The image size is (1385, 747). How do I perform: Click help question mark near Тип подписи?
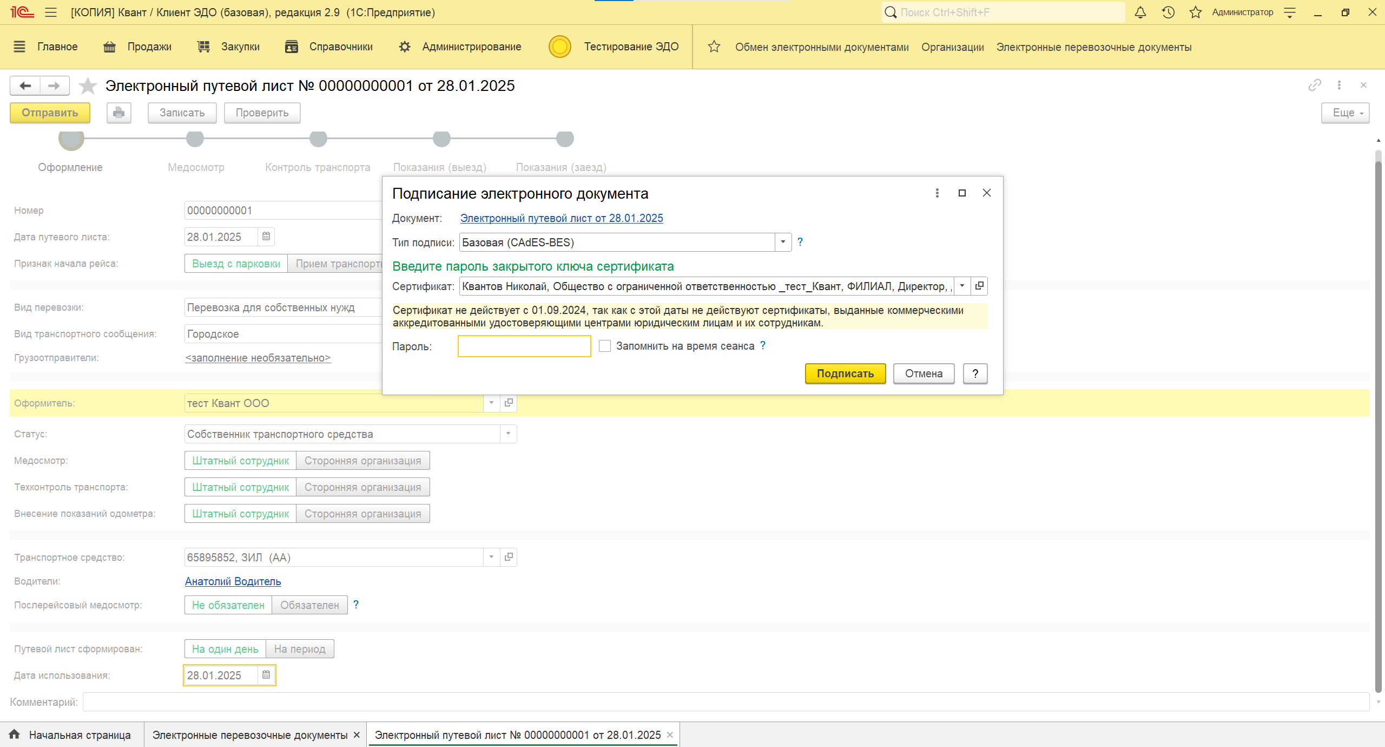pyautogui.click(x=800, y=242)
